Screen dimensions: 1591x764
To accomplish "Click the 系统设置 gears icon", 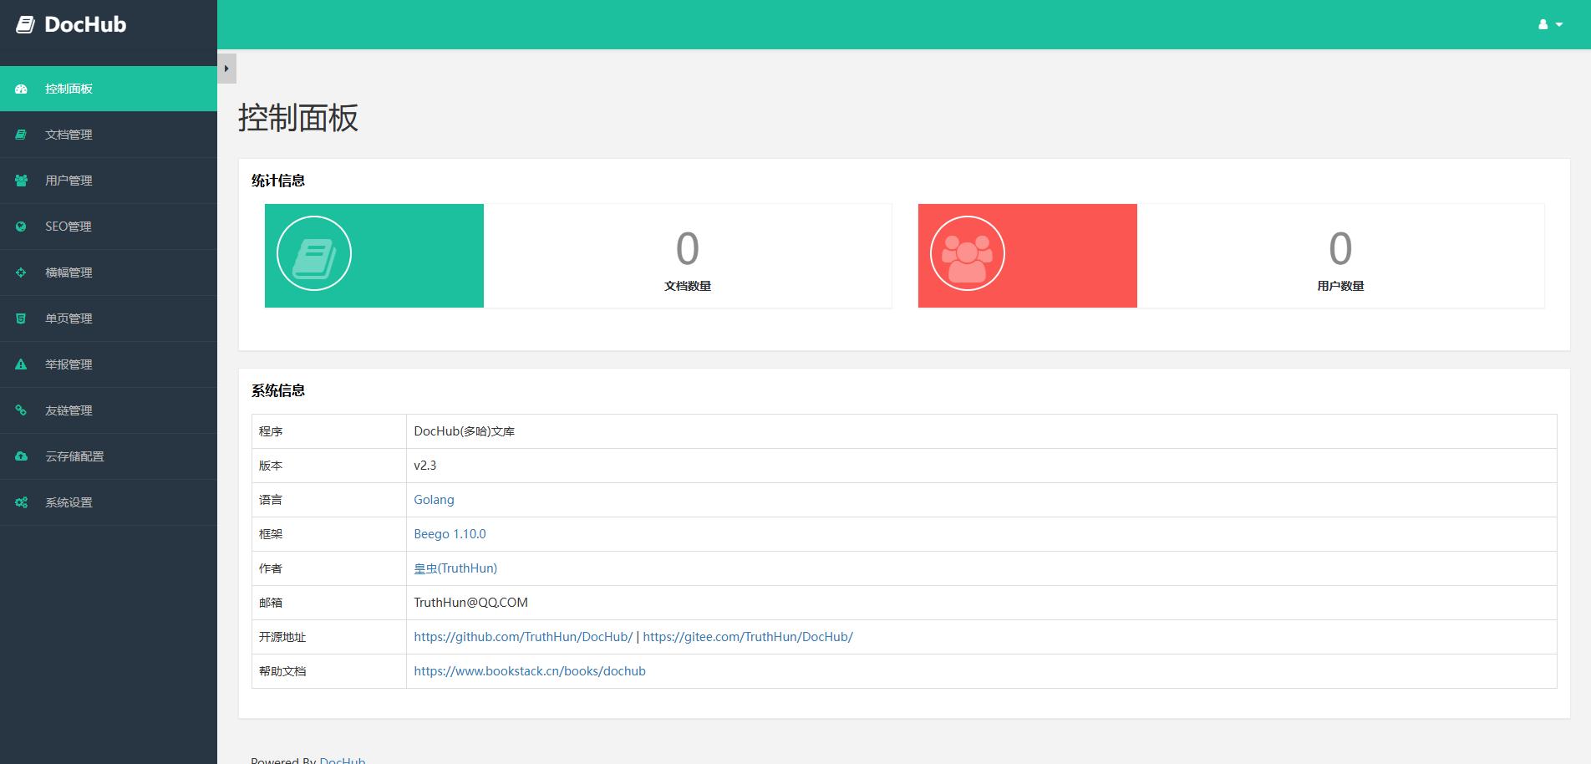I will (22, 502).
